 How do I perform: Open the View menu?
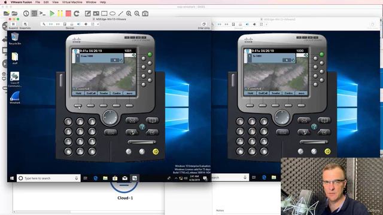coord(55,2)
